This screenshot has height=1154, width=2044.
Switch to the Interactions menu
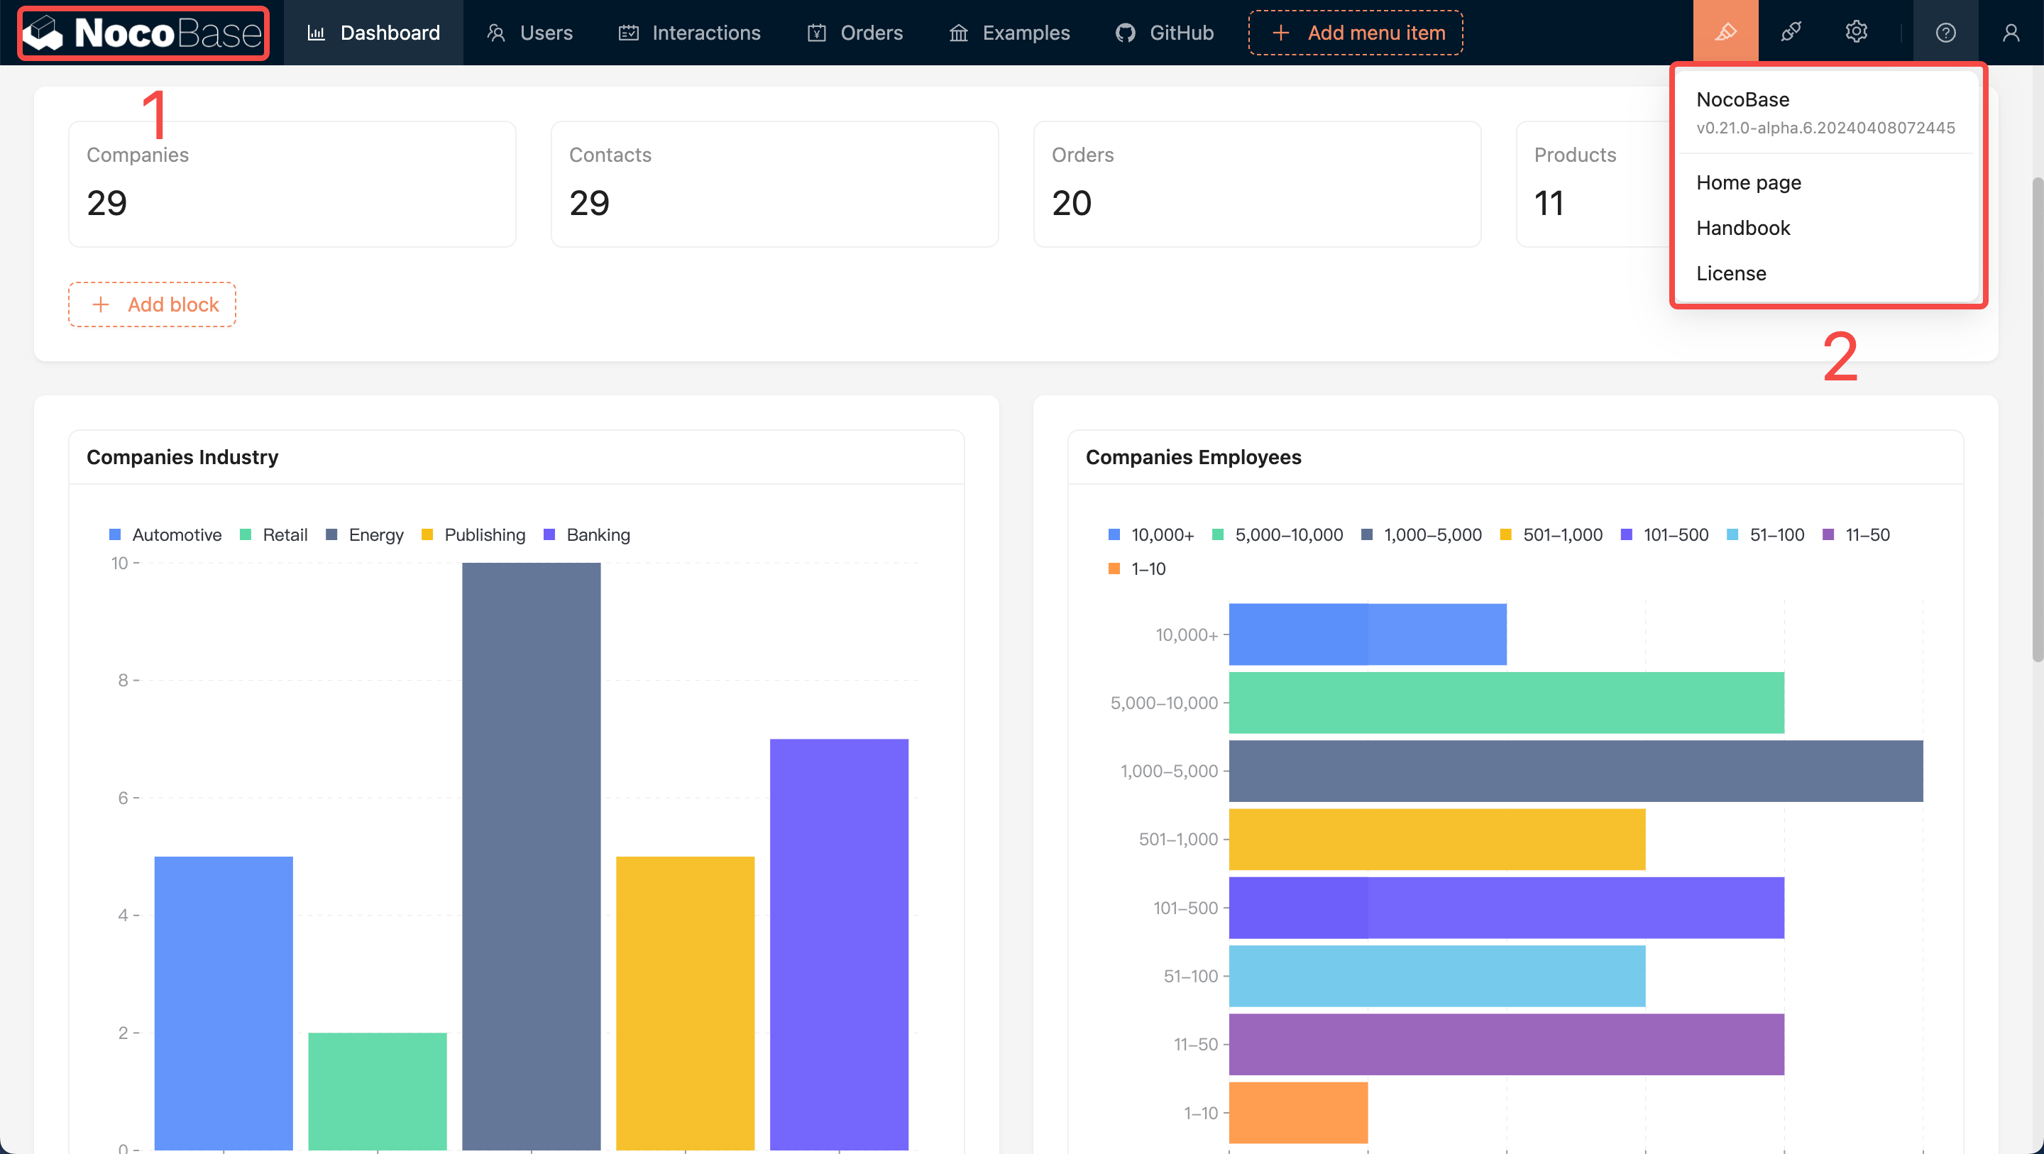690,33
